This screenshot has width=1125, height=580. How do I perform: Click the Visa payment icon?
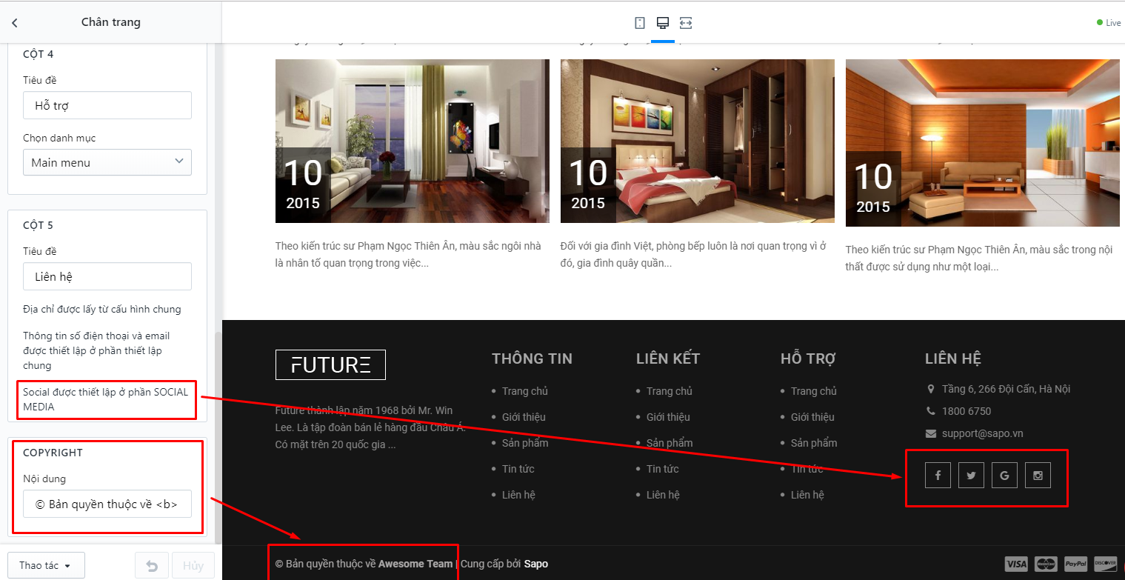tap(1016, 564)
